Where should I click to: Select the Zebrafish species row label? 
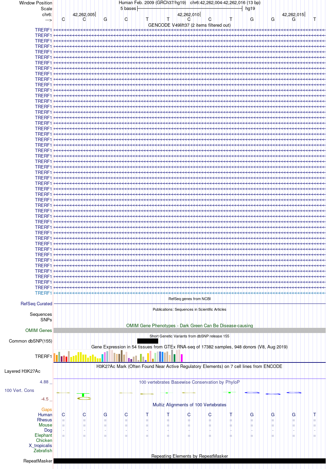(x=43, y=451)
